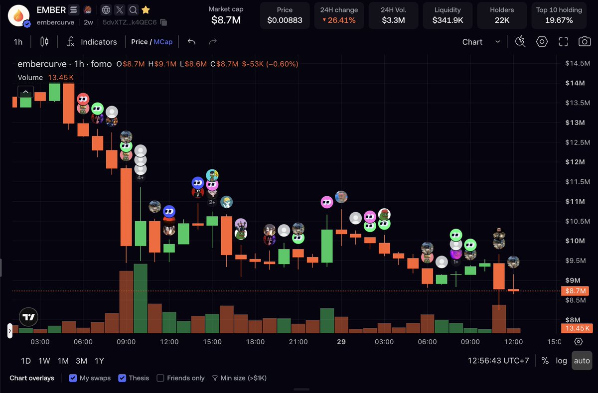Toggle log scale on price axis
This screenshot has height=393, width=598.
[x=562, y=361]
